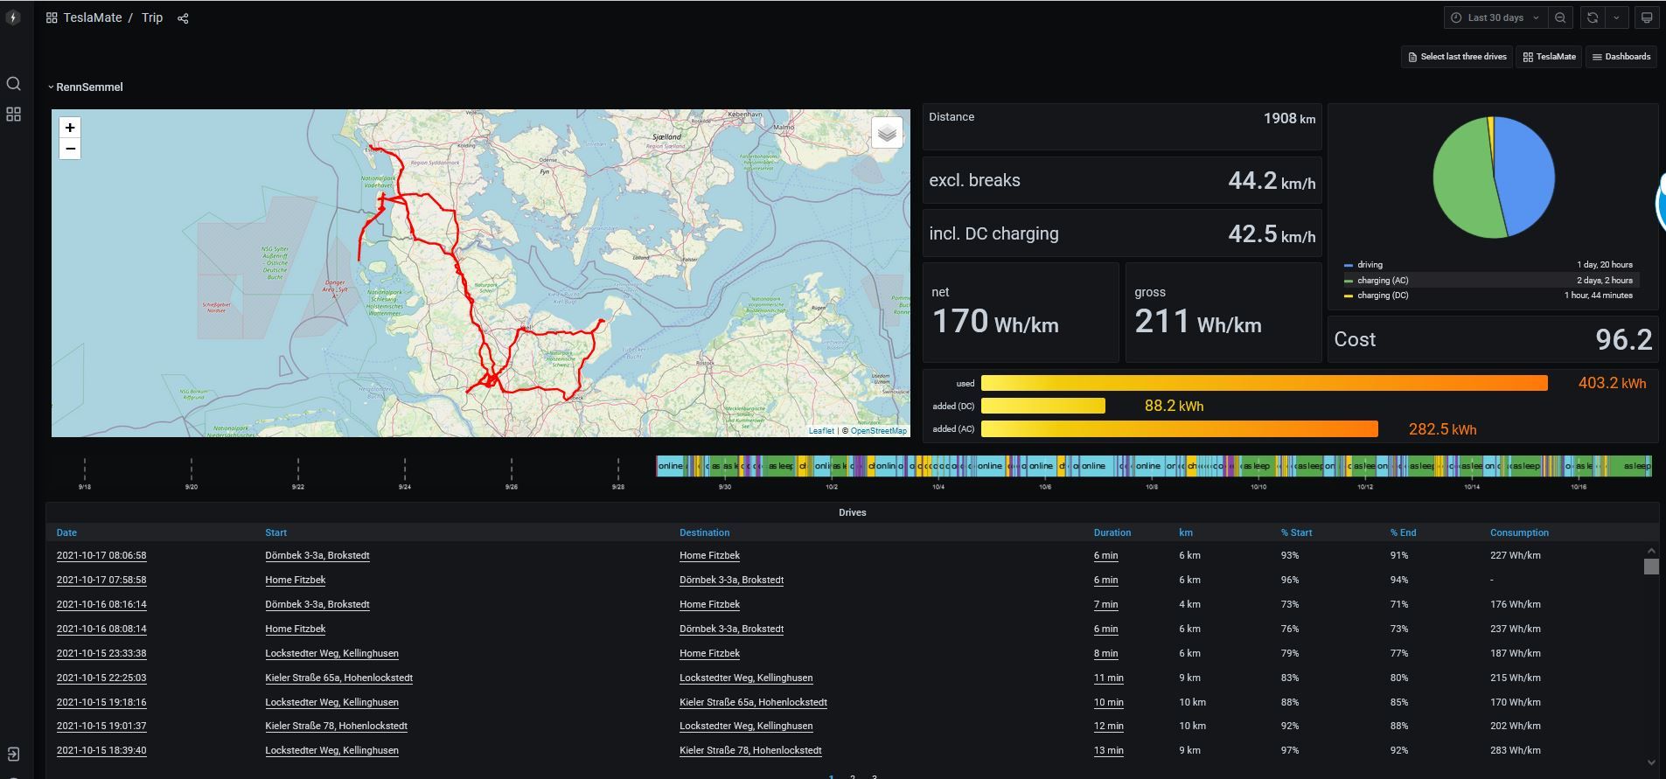Open drive dated 2021-10-16 08:16:14
The image size is (1666, 779).
tap(101, 605)
